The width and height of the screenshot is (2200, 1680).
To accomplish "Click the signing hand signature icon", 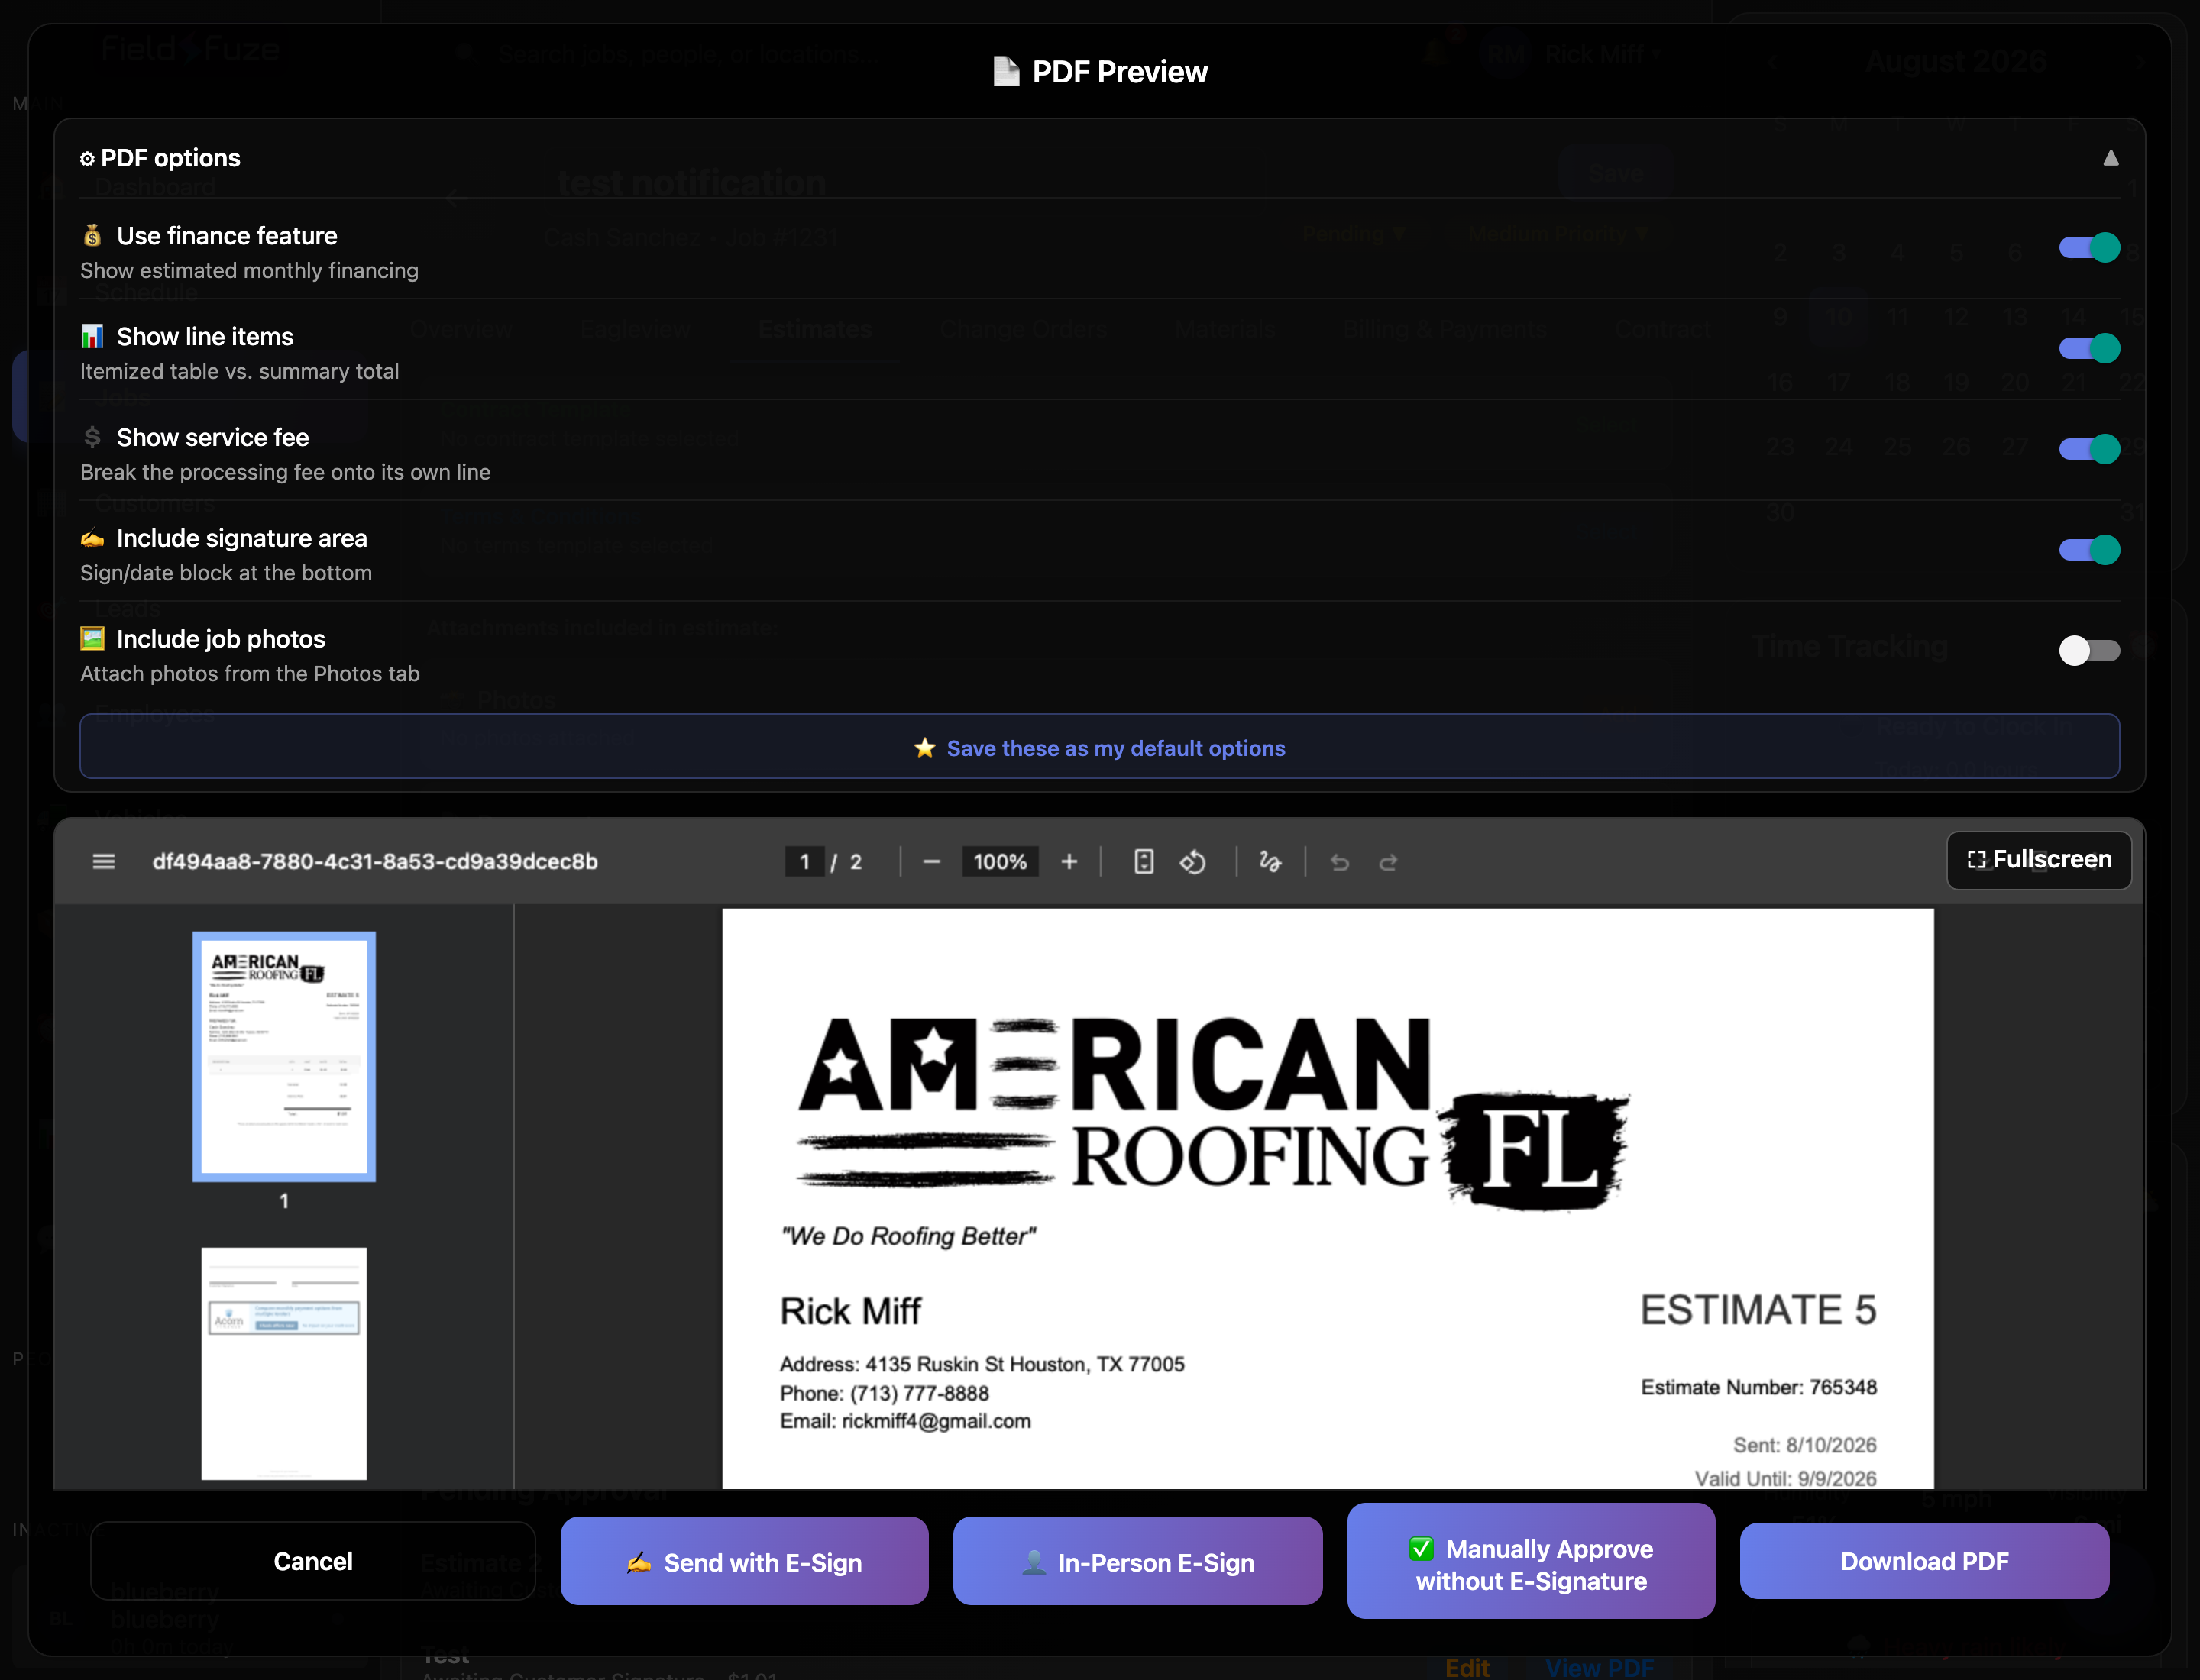I will click(x=92, y=538).
